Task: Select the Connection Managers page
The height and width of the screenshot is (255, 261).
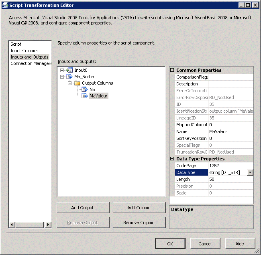Action: (x=31, y=63)
